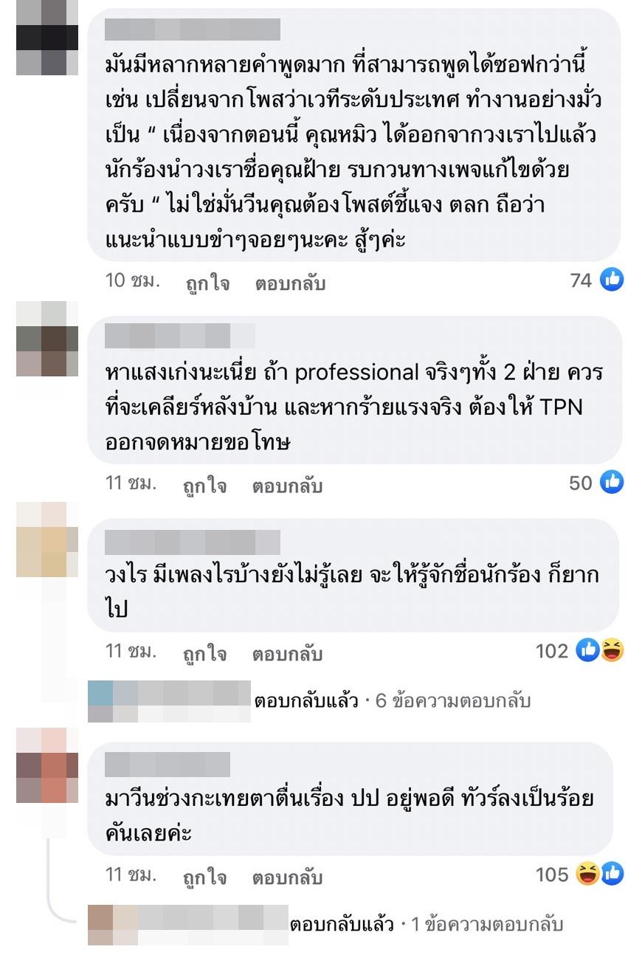
Task: Open the first commenter's pixelated profile picture
Action: [47, 38]
